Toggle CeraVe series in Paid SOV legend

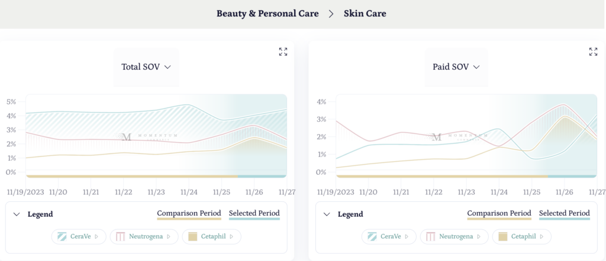391,237
